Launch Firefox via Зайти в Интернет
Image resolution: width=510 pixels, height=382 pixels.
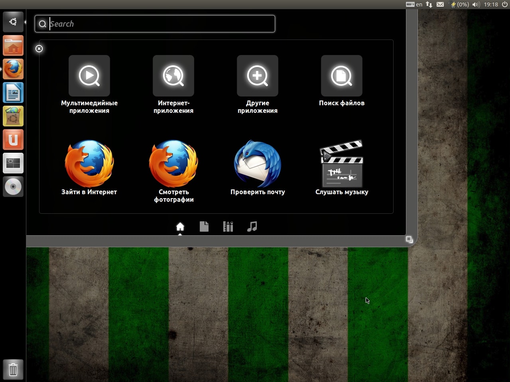(x=89, y=167)
